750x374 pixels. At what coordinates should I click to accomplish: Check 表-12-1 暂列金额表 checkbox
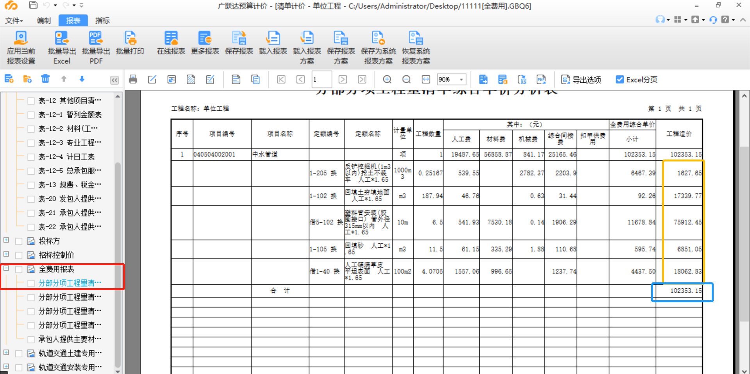pyautogui.click(x=31, y=115)
